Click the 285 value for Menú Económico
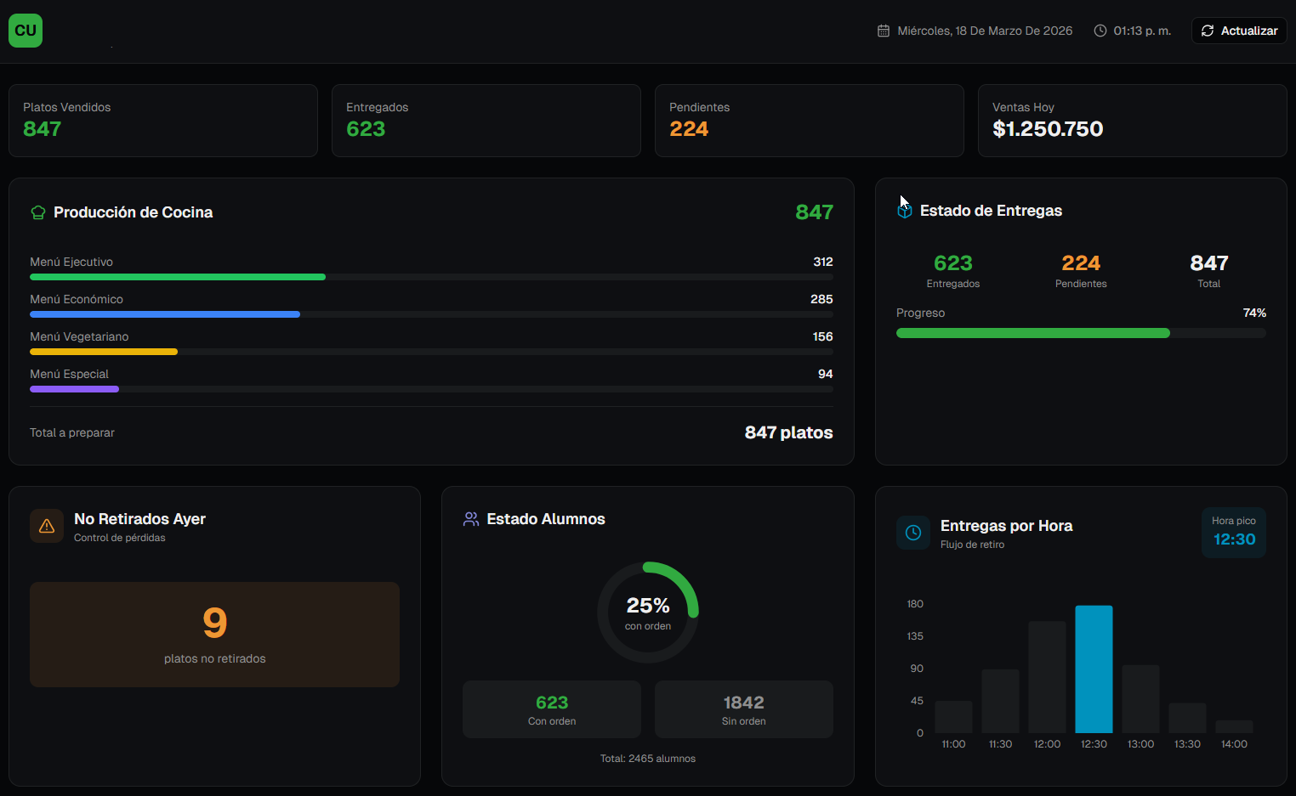 [x=821, y=299]
